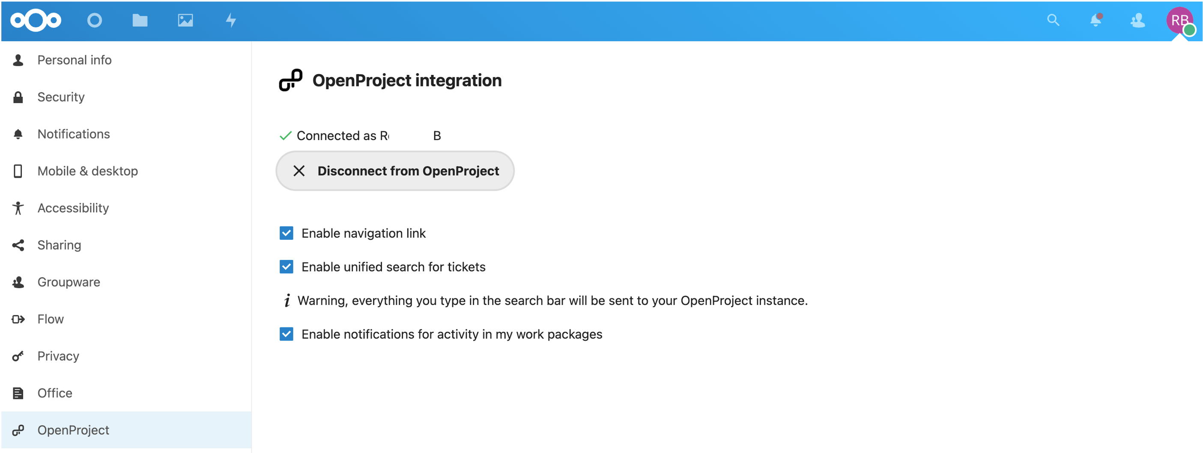Click the Nextcloud logo

(x=36, y=20)
